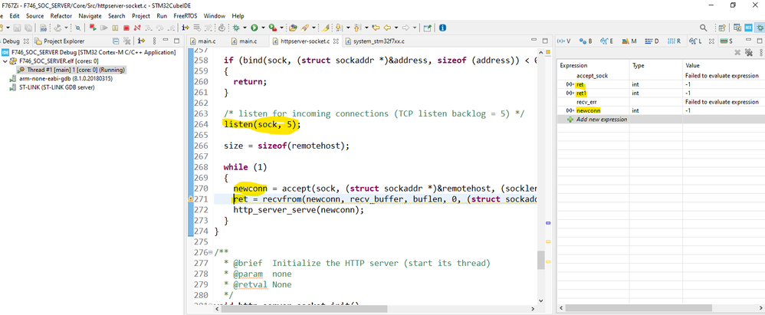The image size is (765, 315).
Task: Select ST-LINK GDB server tree entry
Action: click(52, 87)
